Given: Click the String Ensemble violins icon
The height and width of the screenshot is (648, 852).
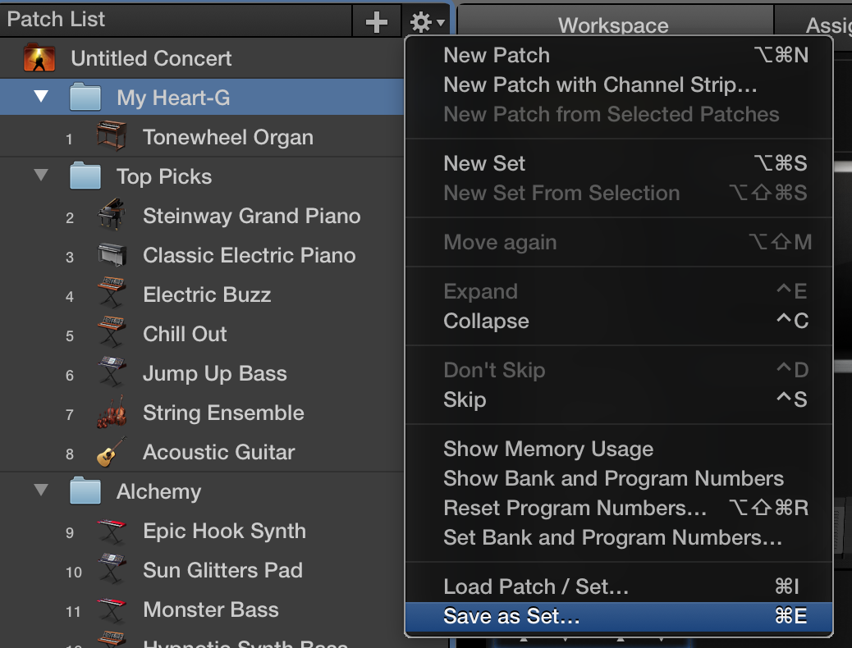Looking at the screenshot, I should coord(112,412).
